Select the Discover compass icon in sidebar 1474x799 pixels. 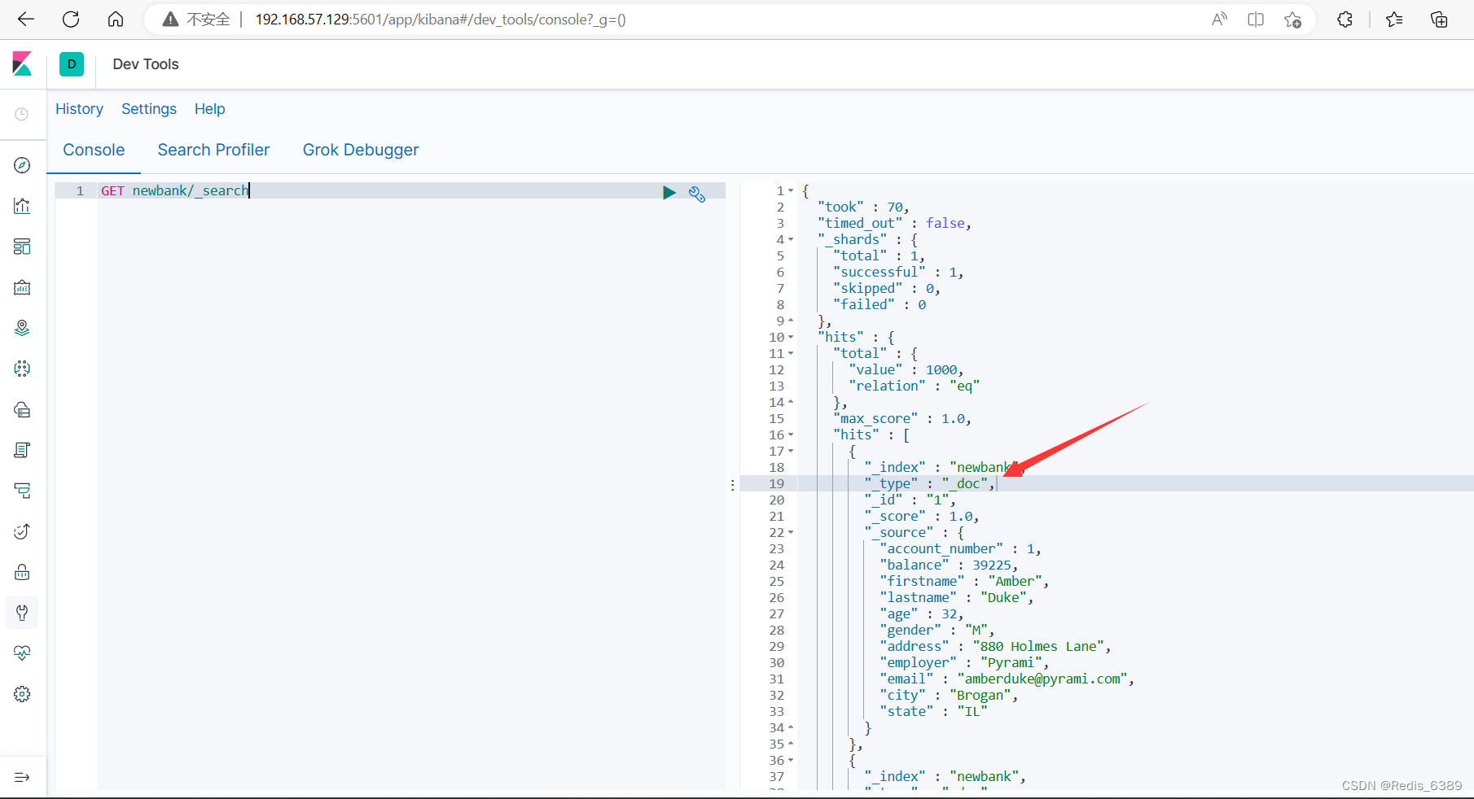(22, 165)
